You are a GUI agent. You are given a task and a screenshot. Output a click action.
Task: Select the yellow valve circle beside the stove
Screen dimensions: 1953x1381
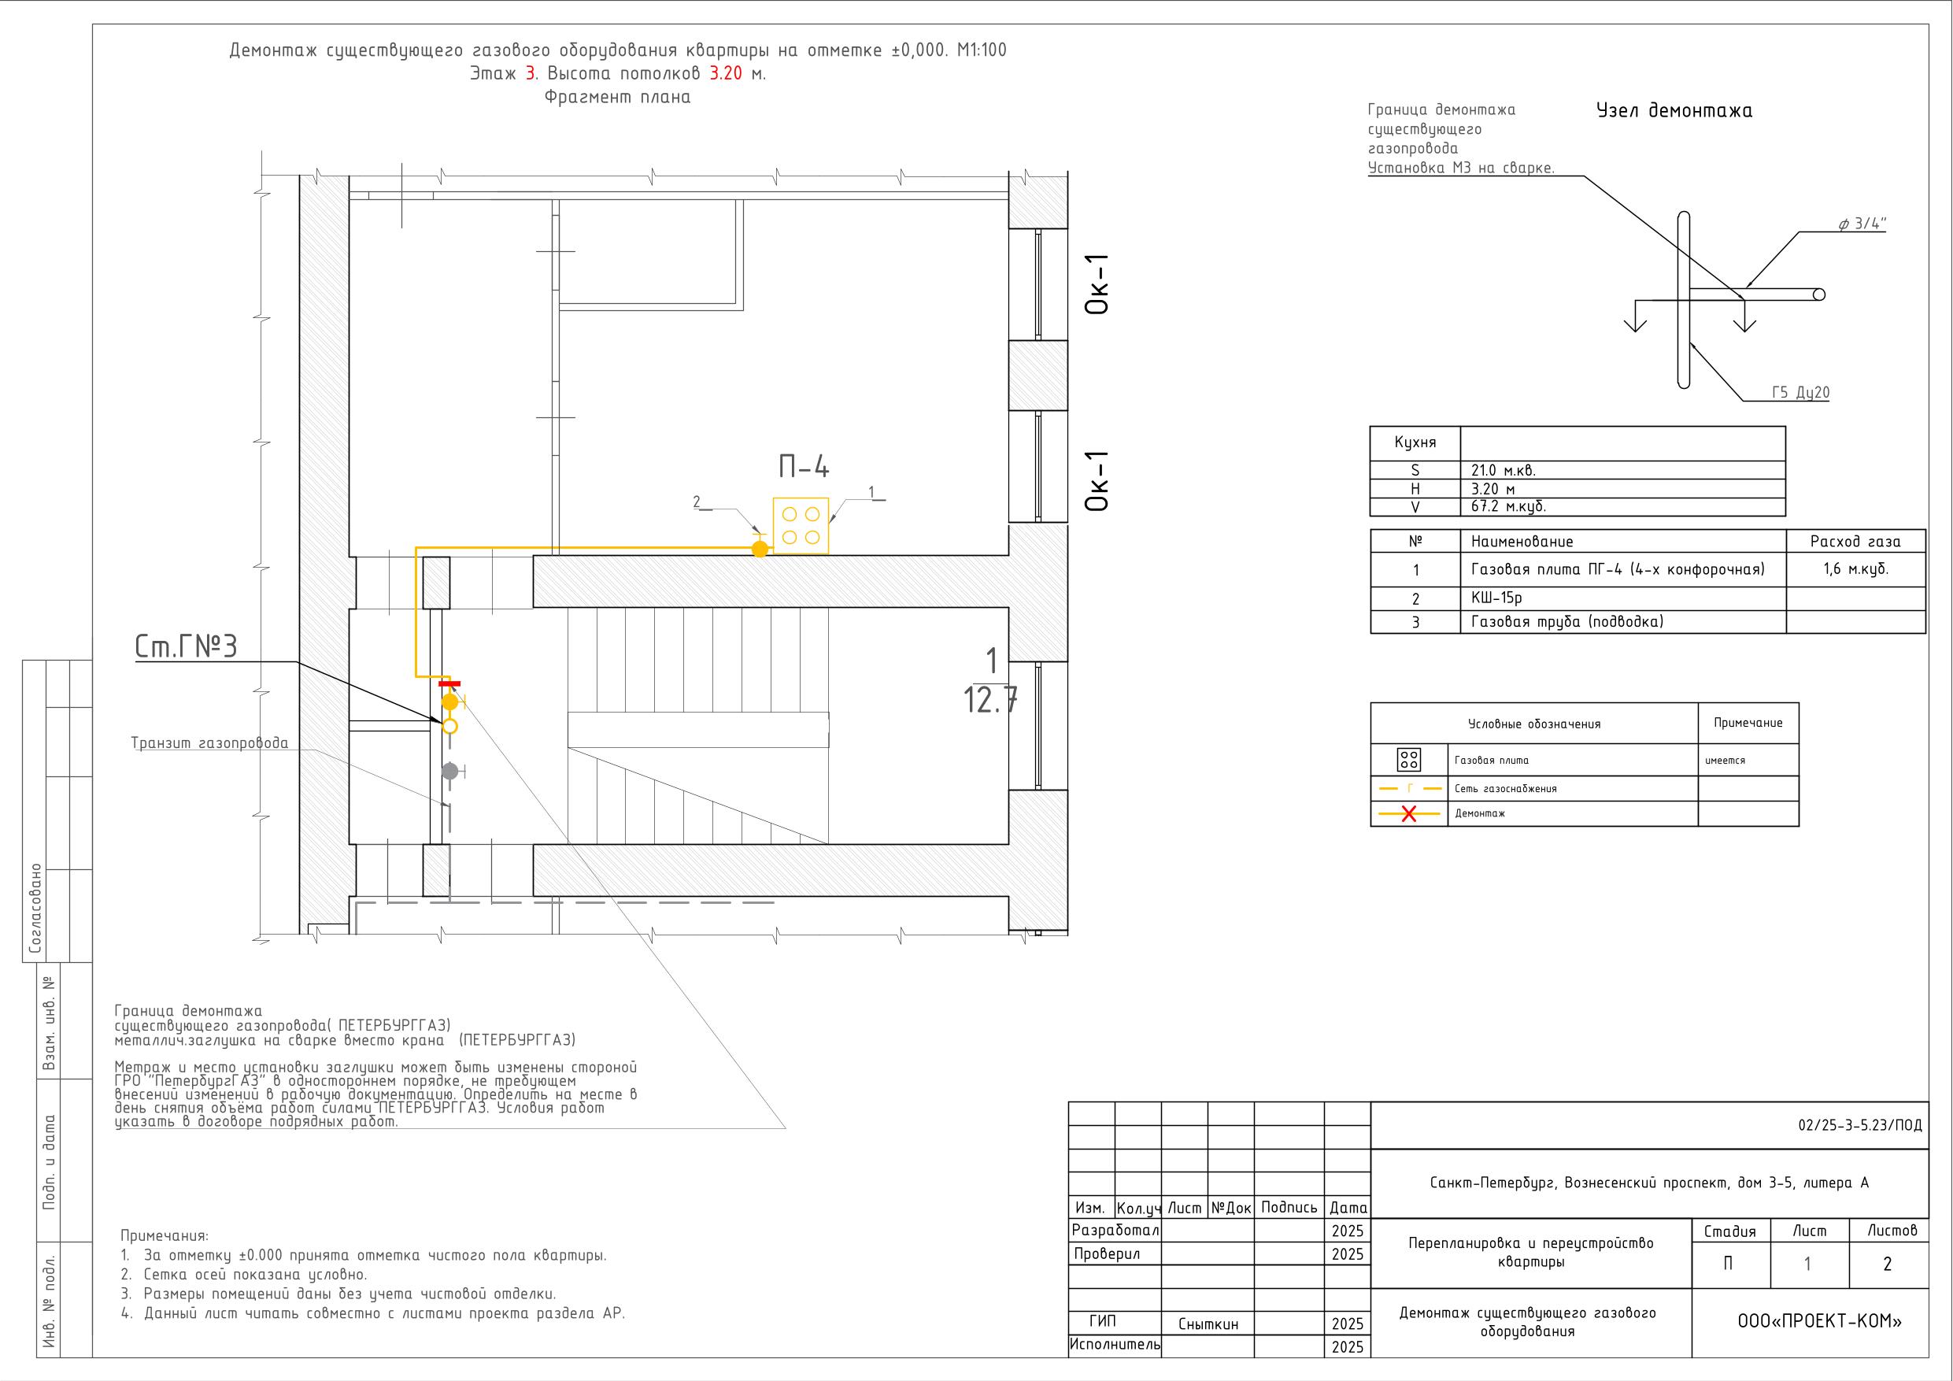click(760, 549)
